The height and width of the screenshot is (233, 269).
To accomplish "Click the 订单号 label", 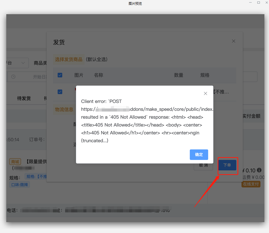I will (37, 140).
